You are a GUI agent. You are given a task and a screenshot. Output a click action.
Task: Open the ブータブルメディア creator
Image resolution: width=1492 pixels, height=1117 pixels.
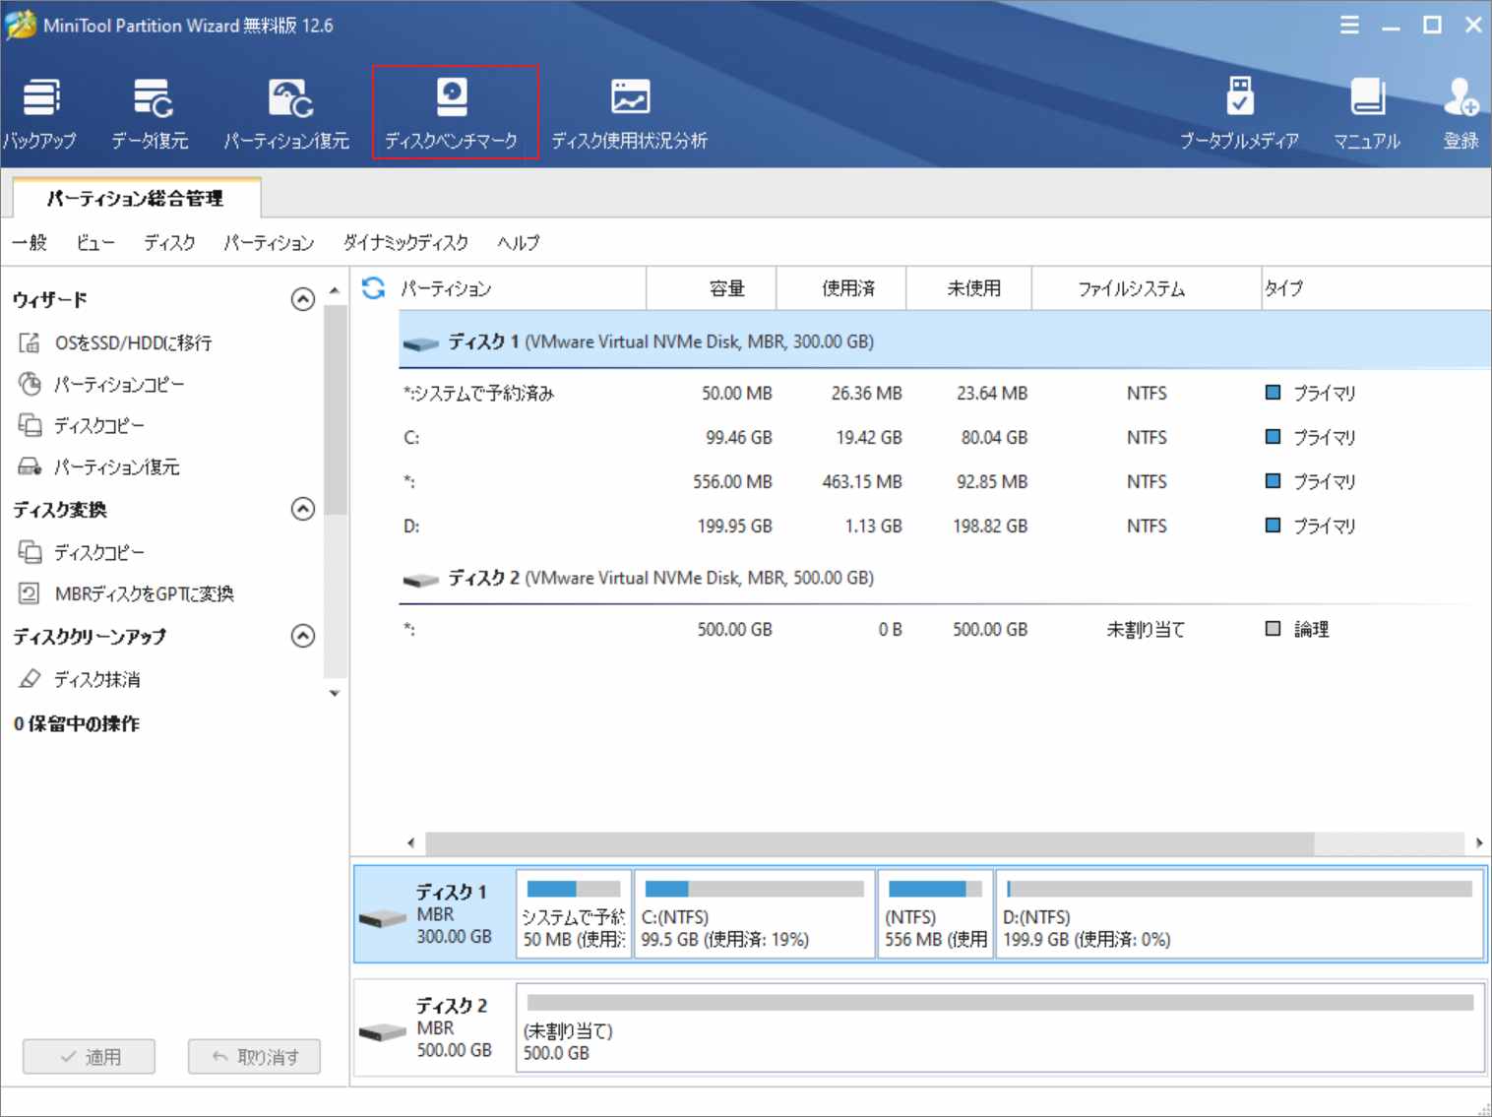(1239, 108)
